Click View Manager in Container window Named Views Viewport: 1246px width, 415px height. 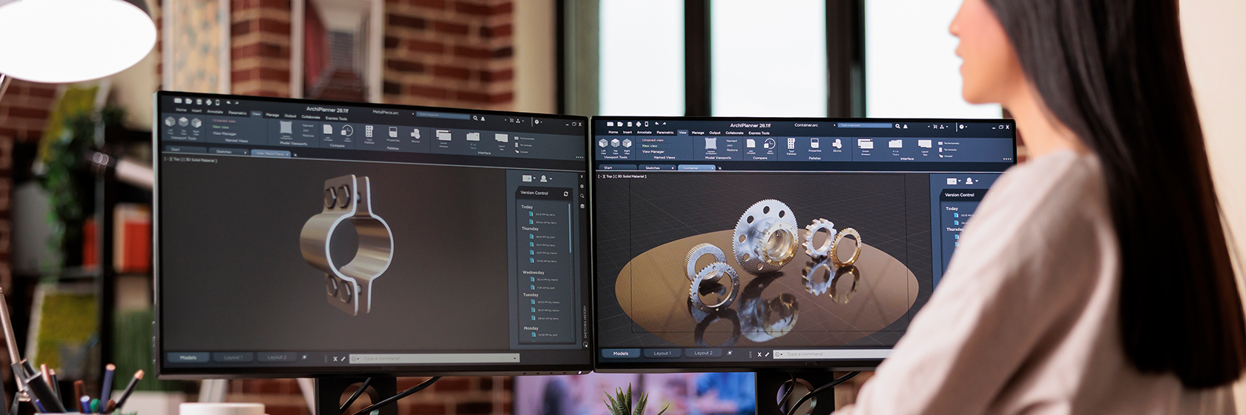point(653,151)
